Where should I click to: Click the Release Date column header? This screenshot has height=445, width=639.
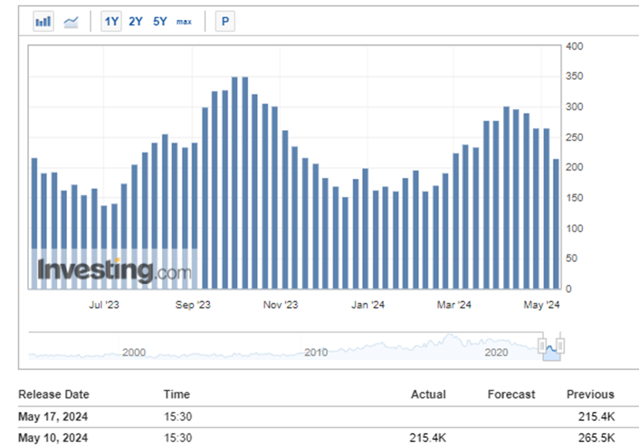54,395
